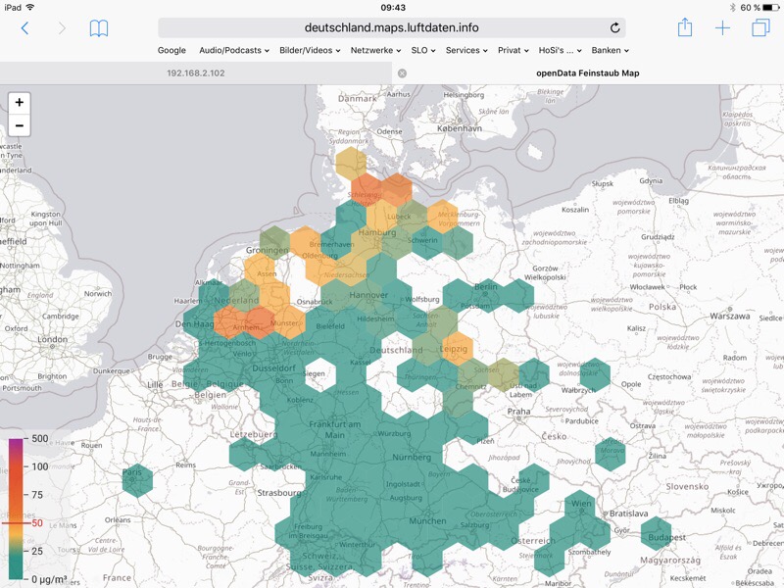
Task: Expand the Netzwerke bookmarks folder
Action: tap(375, 50)
